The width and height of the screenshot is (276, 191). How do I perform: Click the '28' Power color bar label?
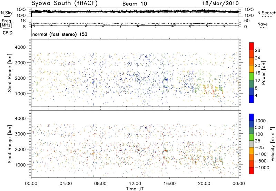pos(257,50)
